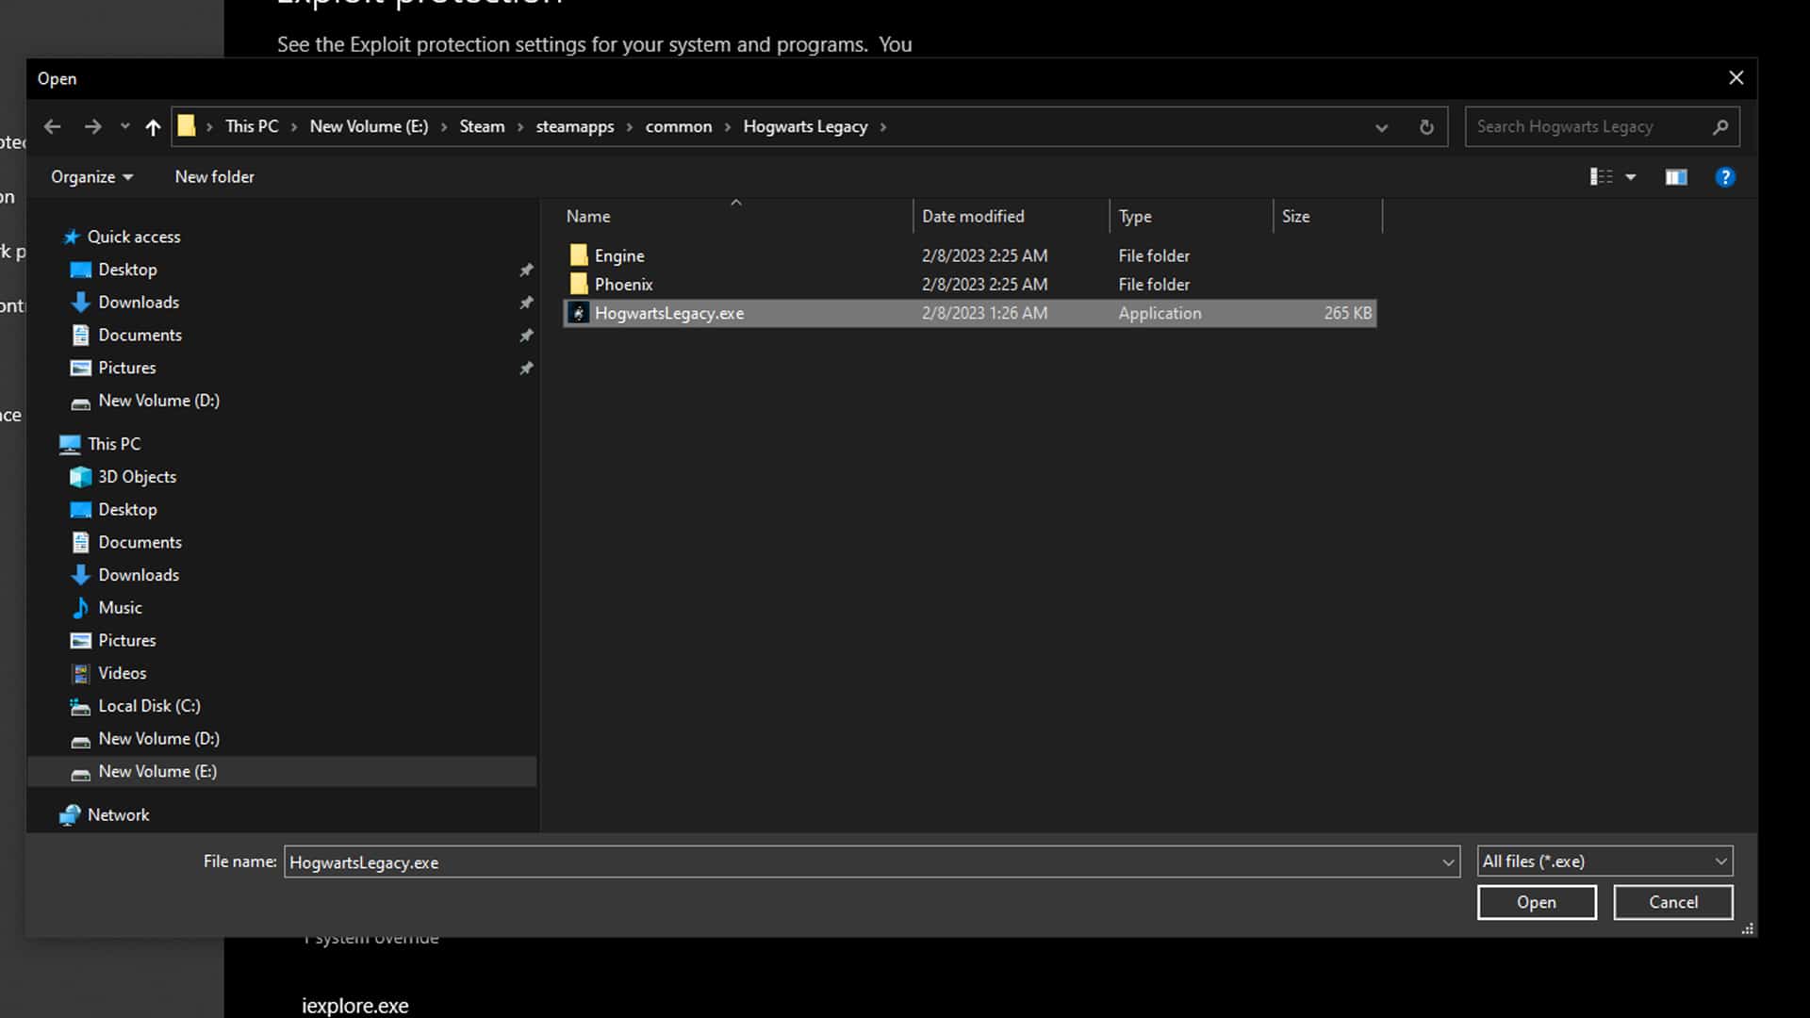This screenshot has height=1018, width=1810.
Task: Click the Cancel button
Action: tap(1672, 902)
